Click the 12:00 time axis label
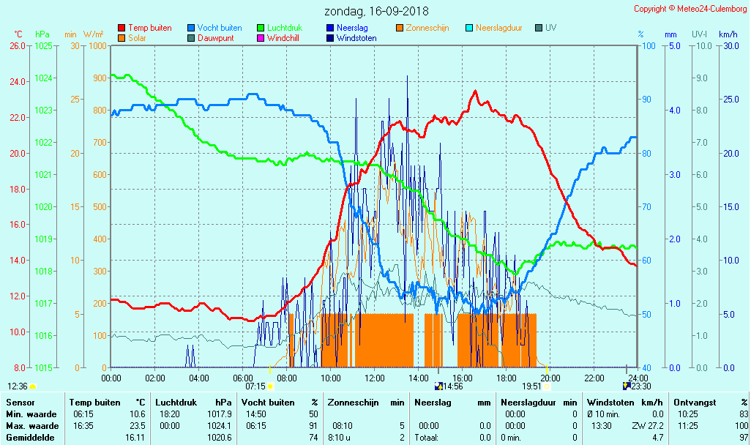751x445 pixels. click(x=375, y=378)
